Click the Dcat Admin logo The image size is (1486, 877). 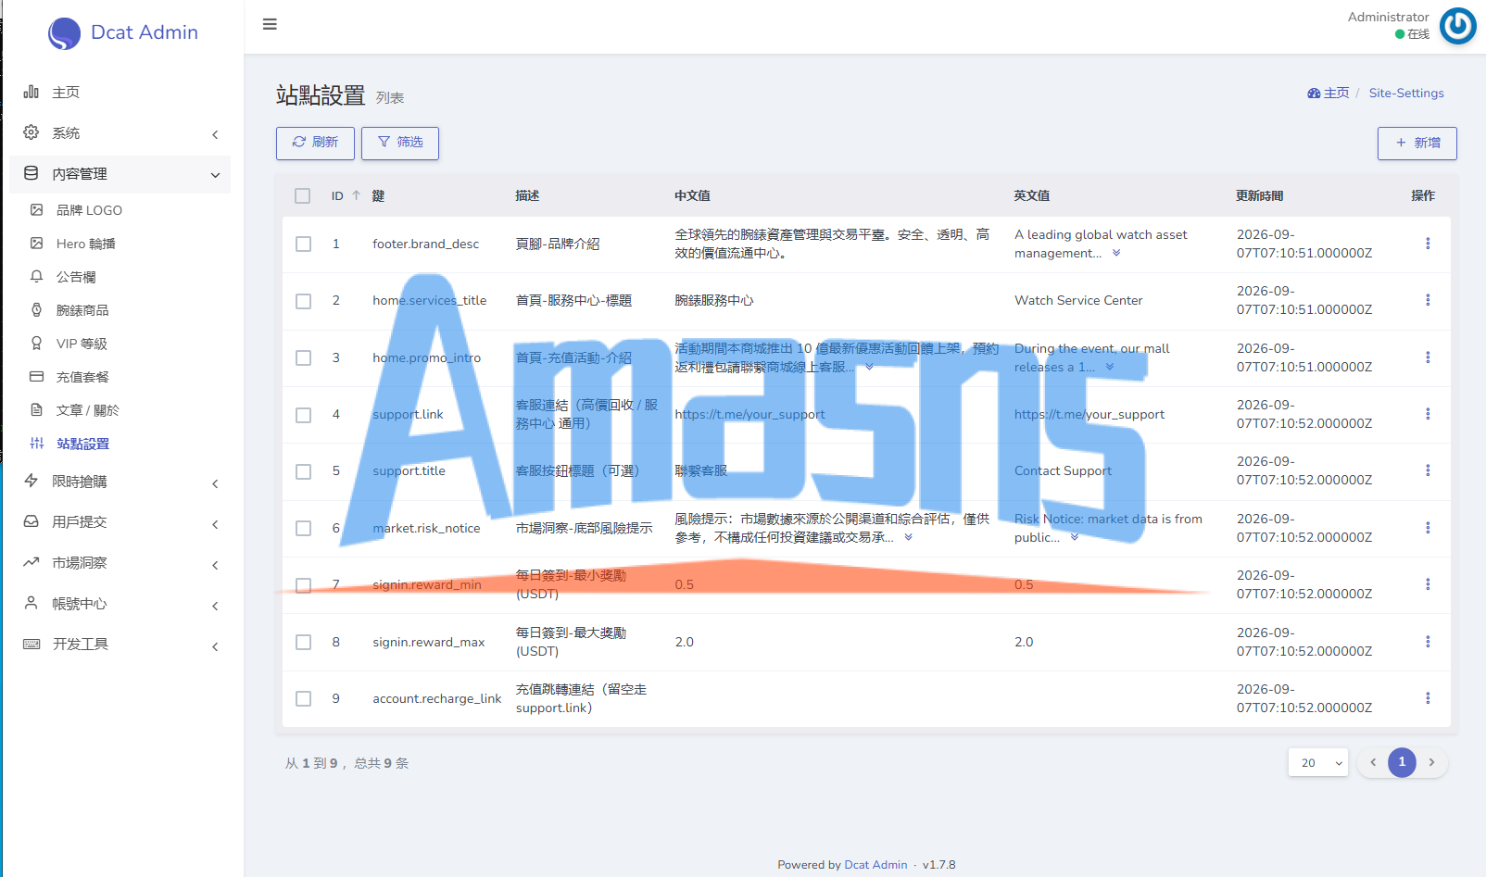(x=123, y=32)
